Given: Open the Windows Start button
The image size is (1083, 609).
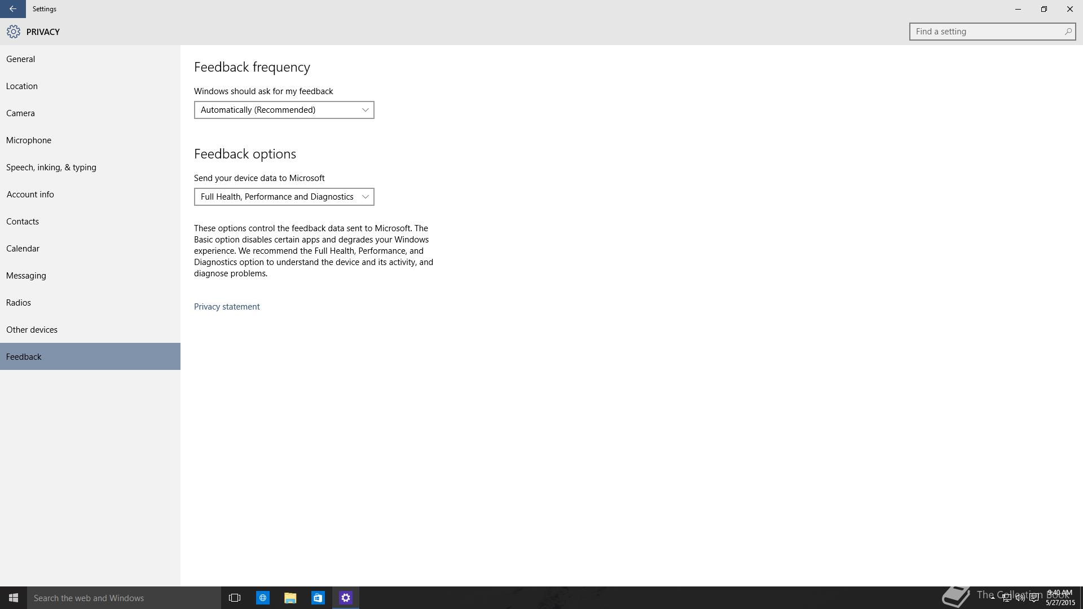Looking at the screenshot, I should point(14,598).
